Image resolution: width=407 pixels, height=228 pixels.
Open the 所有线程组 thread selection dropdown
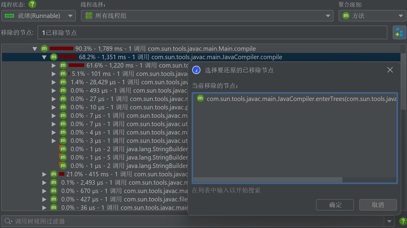tap(207, 16)
